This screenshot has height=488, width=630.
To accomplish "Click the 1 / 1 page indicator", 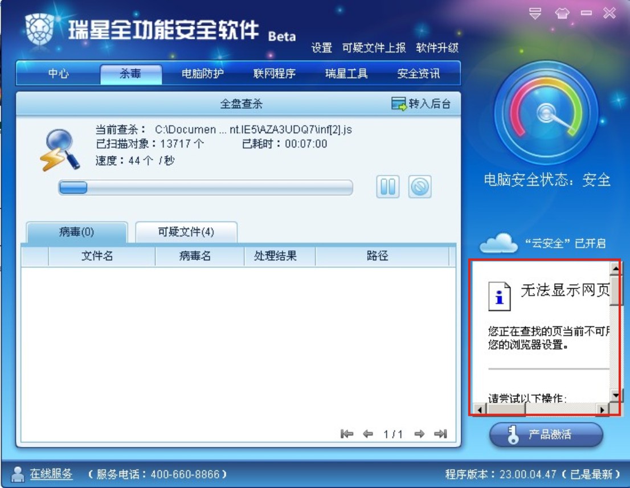I will tap(393, 434).
